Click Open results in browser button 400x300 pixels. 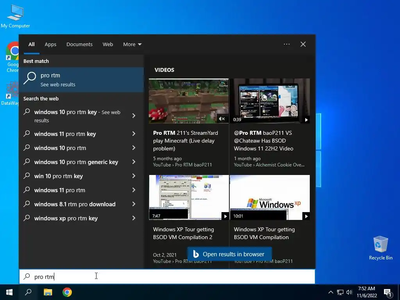click(x=230, y=254)
